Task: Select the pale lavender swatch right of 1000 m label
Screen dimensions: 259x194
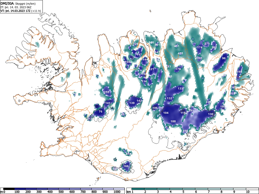Action: 119,189
